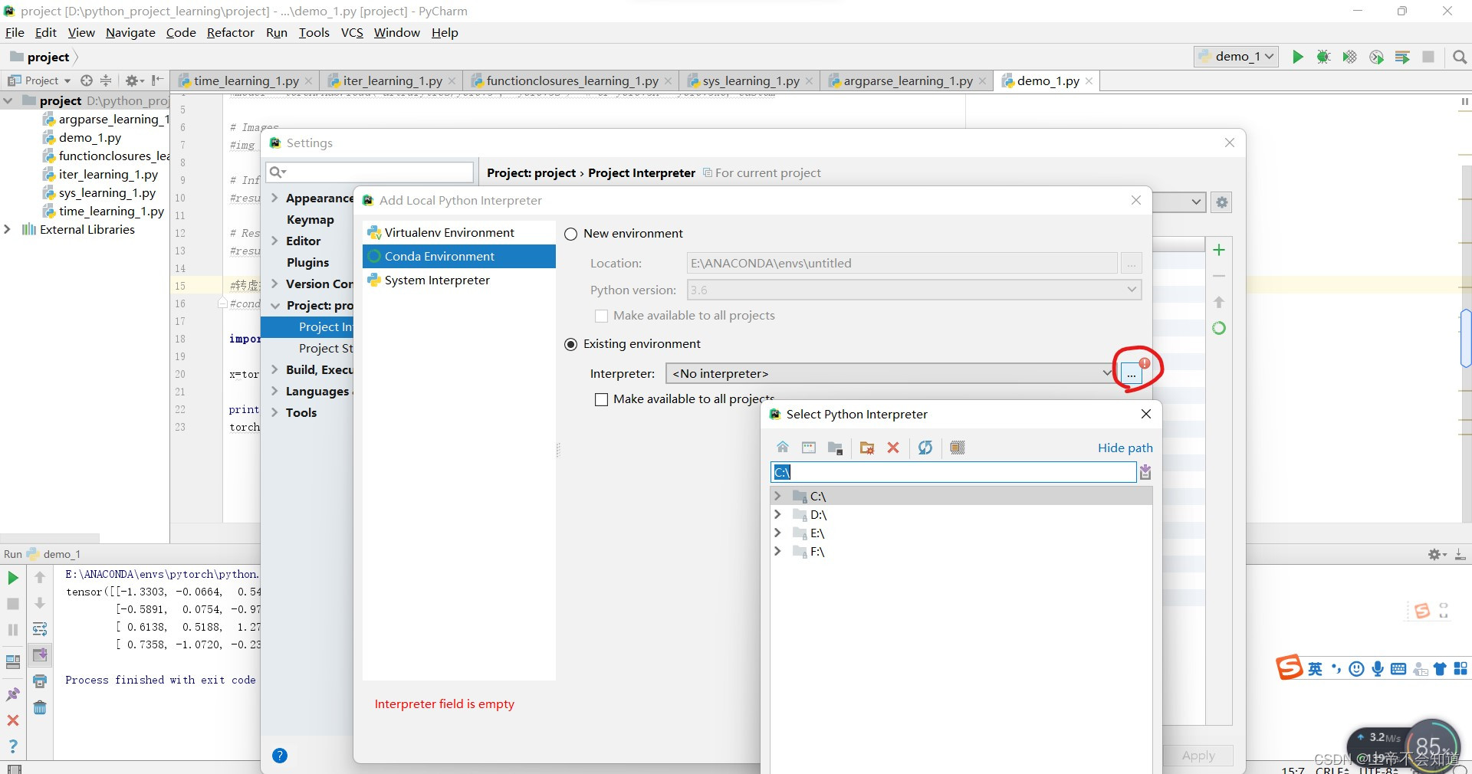This screenshot has height=774, width=1472.
Task: Open the Plugins settings page
Action: [307, 262]
